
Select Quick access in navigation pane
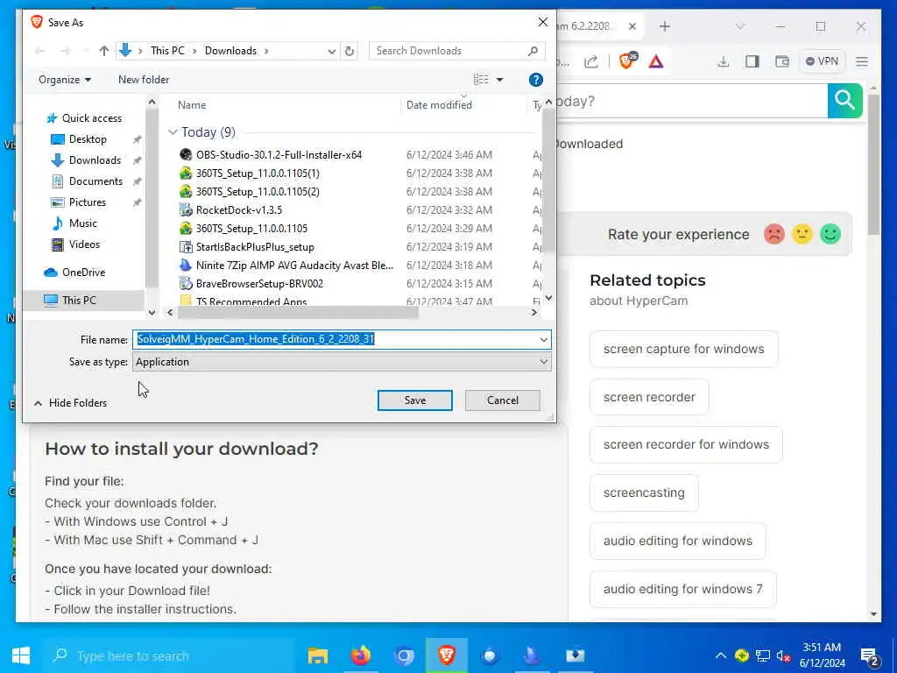coord(91,118)
